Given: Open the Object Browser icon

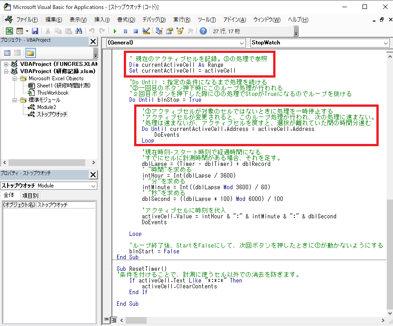Looking at the screenshot, I should (180, 31).
